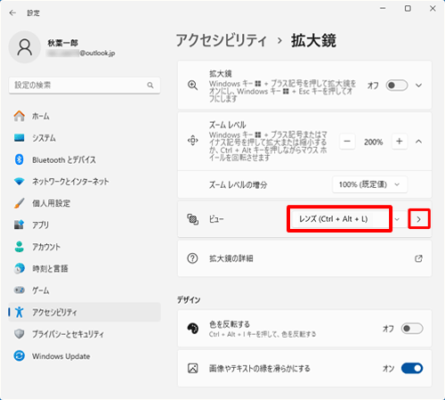445x400 pixels.
Task: Select 個人用設定 in the sidebar
Action: [85, 203]
